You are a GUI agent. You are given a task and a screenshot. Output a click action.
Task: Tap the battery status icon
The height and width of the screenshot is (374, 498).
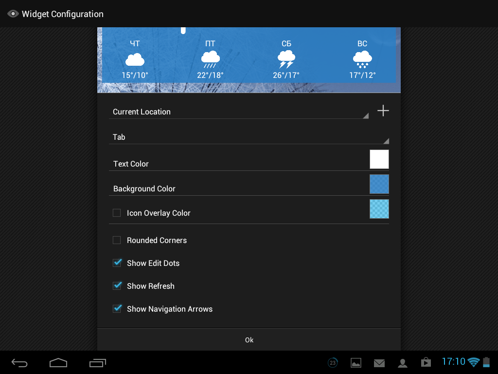pyautogui.click(x=486, y=362)
